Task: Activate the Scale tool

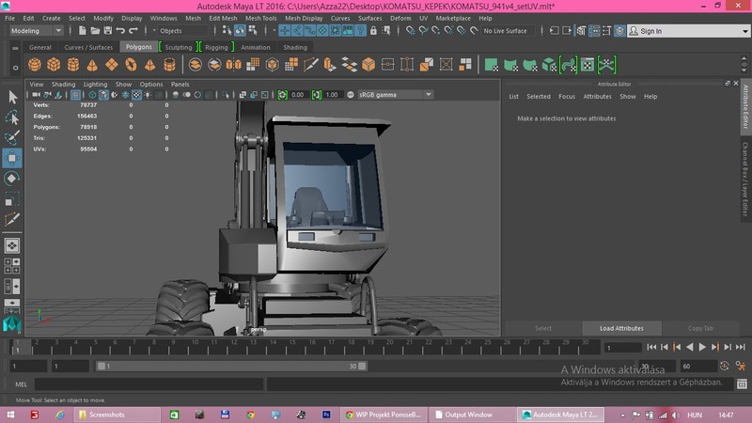Action: [12, 198]
